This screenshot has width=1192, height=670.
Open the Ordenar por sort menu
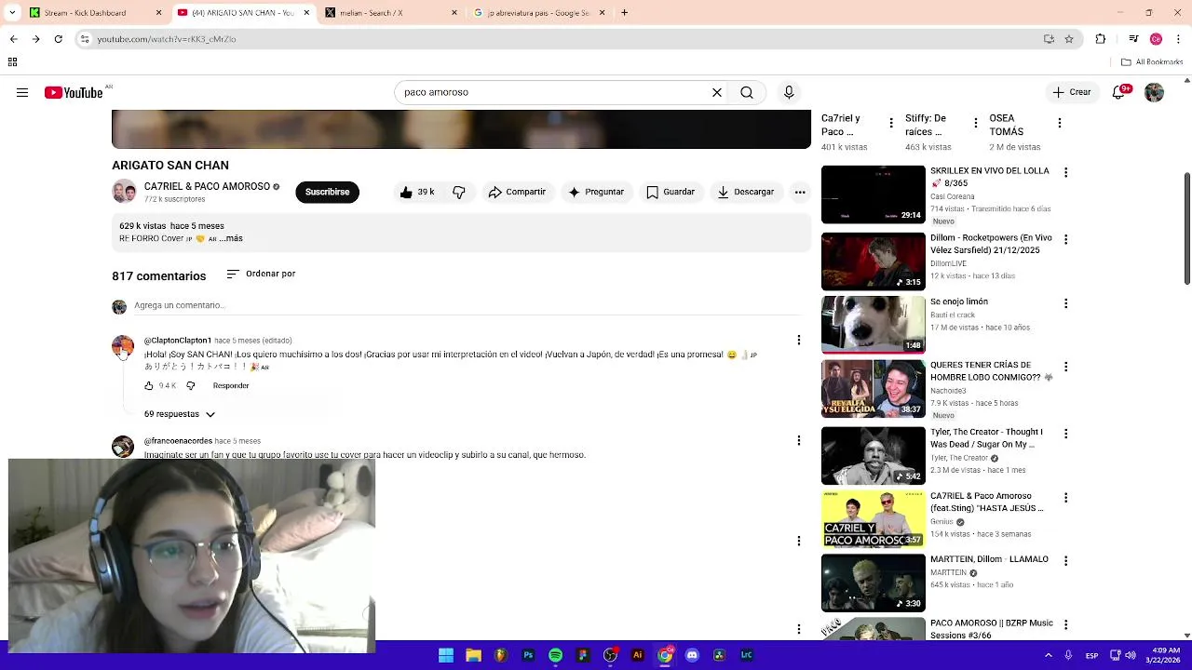point(261,274)
